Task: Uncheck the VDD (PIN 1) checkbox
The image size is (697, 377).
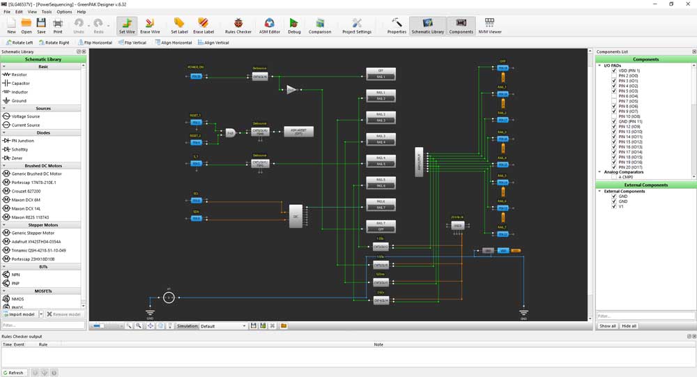Action: [x=614, y=71]
